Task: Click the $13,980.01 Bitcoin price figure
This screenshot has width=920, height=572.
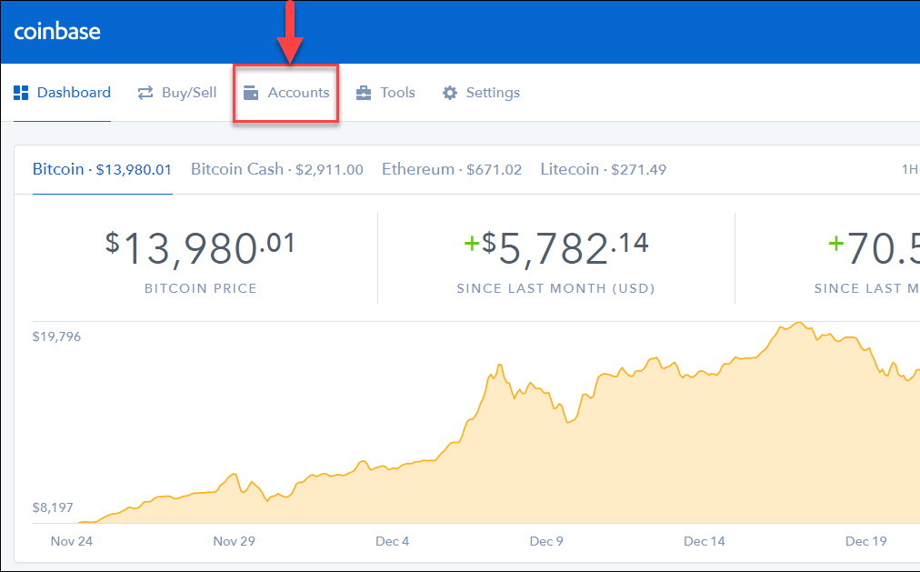Action: point(200,249)
